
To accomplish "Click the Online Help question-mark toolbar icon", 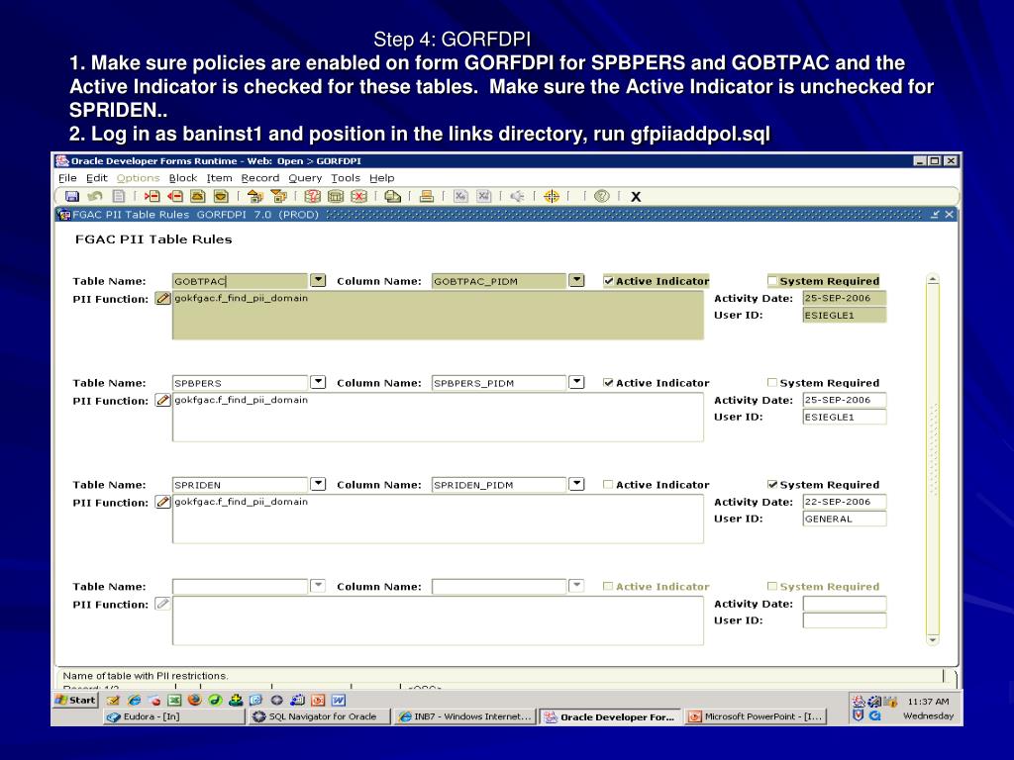I will pyautogui.click(x=601, y=197).
